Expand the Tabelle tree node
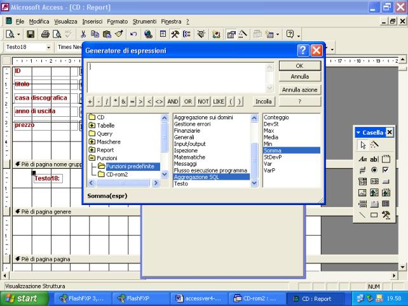The width and height of the screenshot is (408, 306). click(92, 125)
